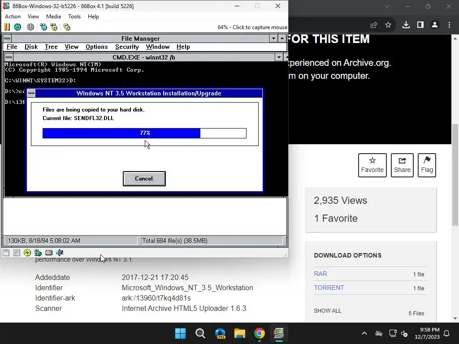The height and width of the screenshot is (344, 459).
Task: Open File Manager's Help menu
Action: (183, 47)
